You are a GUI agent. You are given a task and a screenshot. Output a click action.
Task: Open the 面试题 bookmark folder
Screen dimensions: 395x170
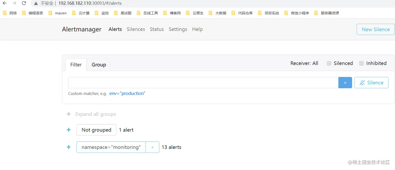pos(123,13)
